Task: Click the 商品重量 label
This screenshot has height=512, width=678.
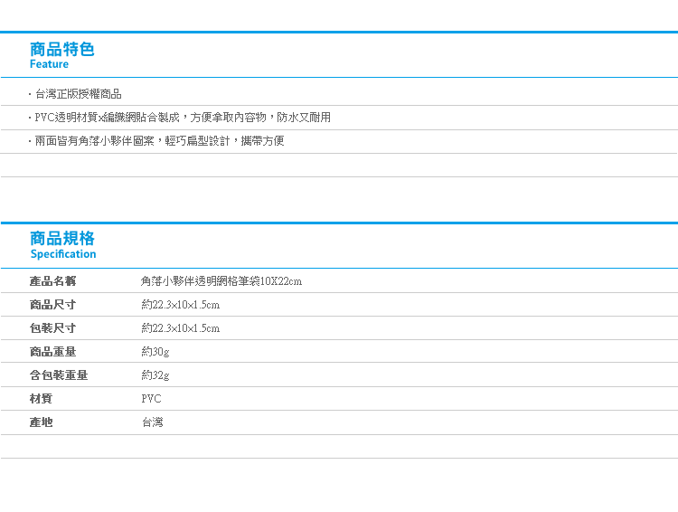Action: pos(52,351)
